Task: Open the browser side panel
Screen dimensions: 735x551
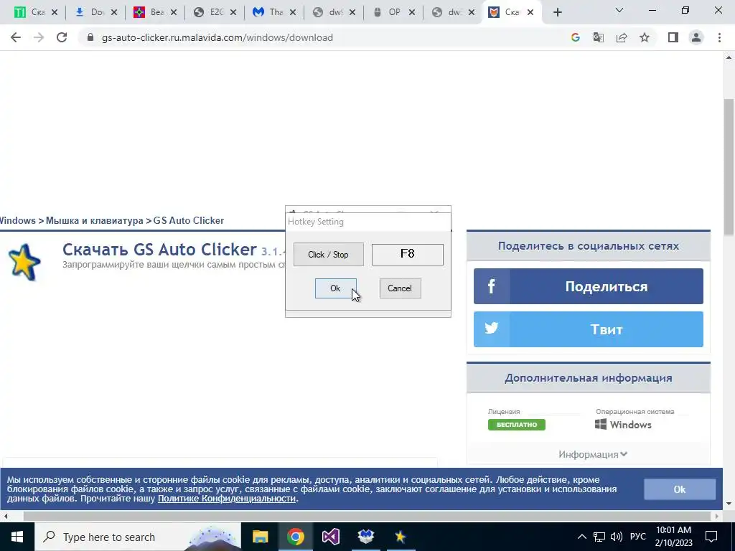Action: pos(673,37)
